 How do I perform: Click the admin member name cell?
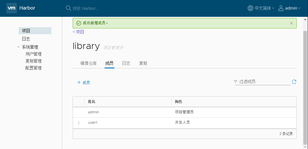[x=94, y=112]
